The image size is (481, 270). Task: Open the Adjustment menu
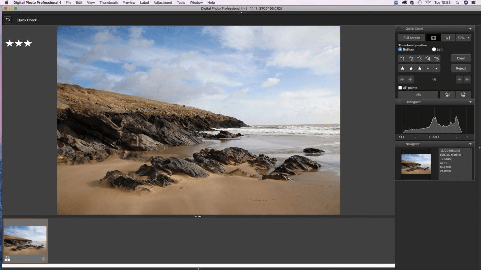[163, 3]
